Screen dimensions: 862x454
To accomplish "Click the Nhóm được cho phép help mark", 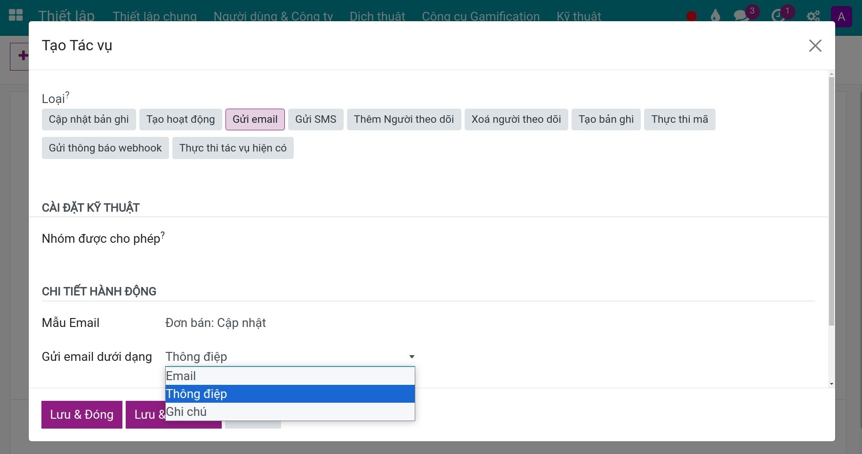I will 163,235.
